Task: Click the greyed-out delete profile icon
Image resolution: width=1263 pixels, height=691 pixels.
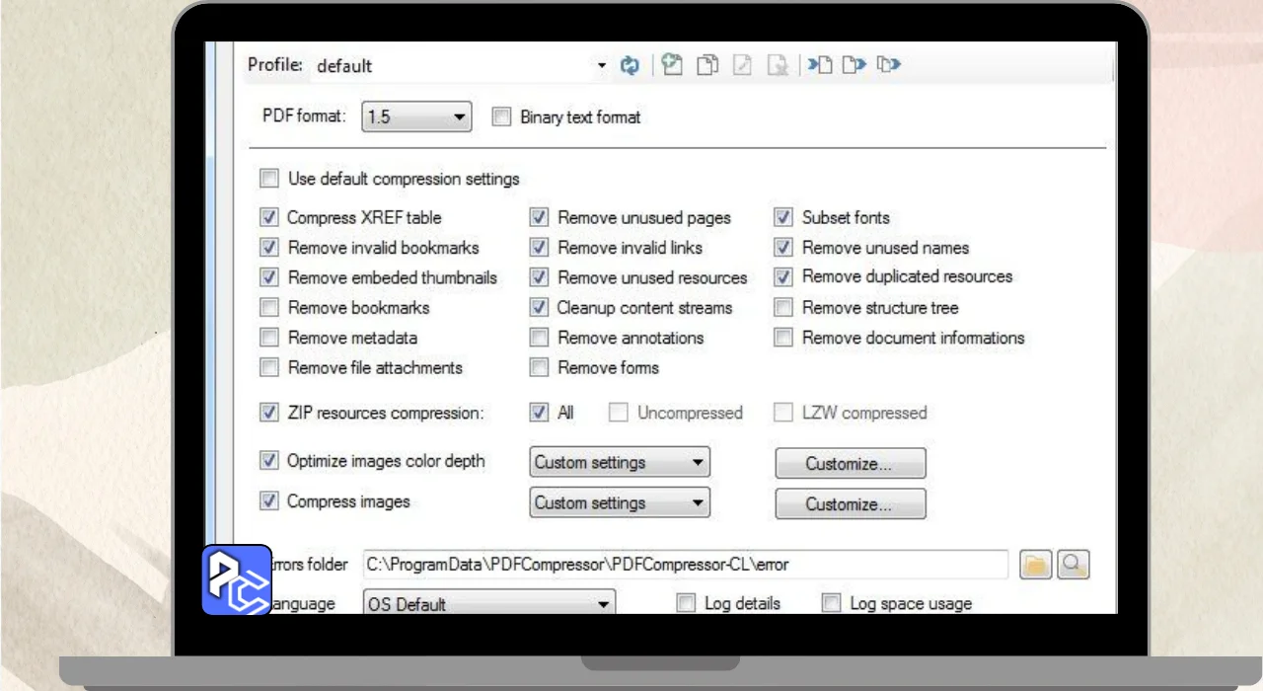Action: pyautogui.click(x=779, y=65)
